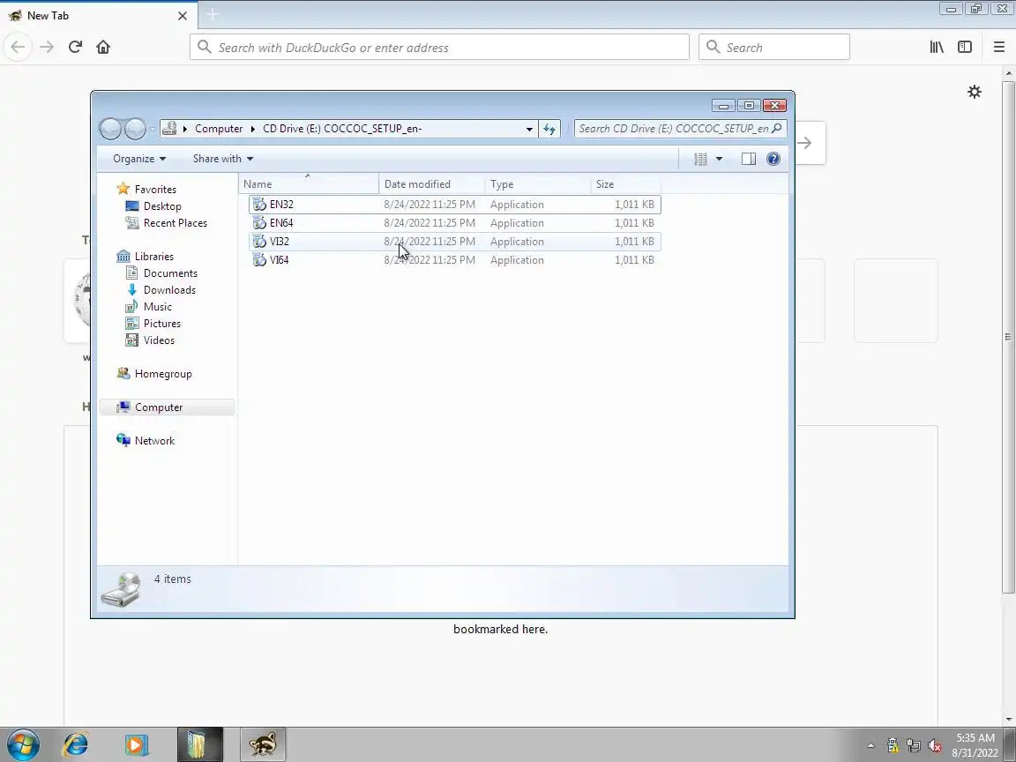Click the Explorer refresh button
The width and height of the screenshot is (1016, 762).
[549, 129]
